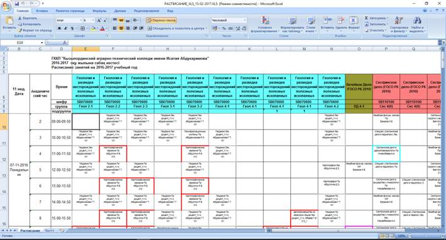The width and height of the screenshot is (446, 240).
Task: Toggle bold formatting Ж icon
Action: coord(60,28)
